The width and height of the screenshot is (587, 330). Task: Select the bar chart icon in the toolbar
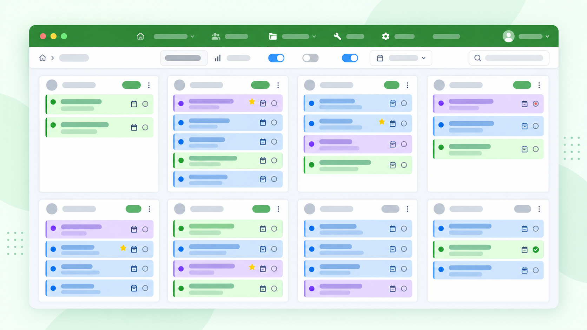[x=218, y=58]
